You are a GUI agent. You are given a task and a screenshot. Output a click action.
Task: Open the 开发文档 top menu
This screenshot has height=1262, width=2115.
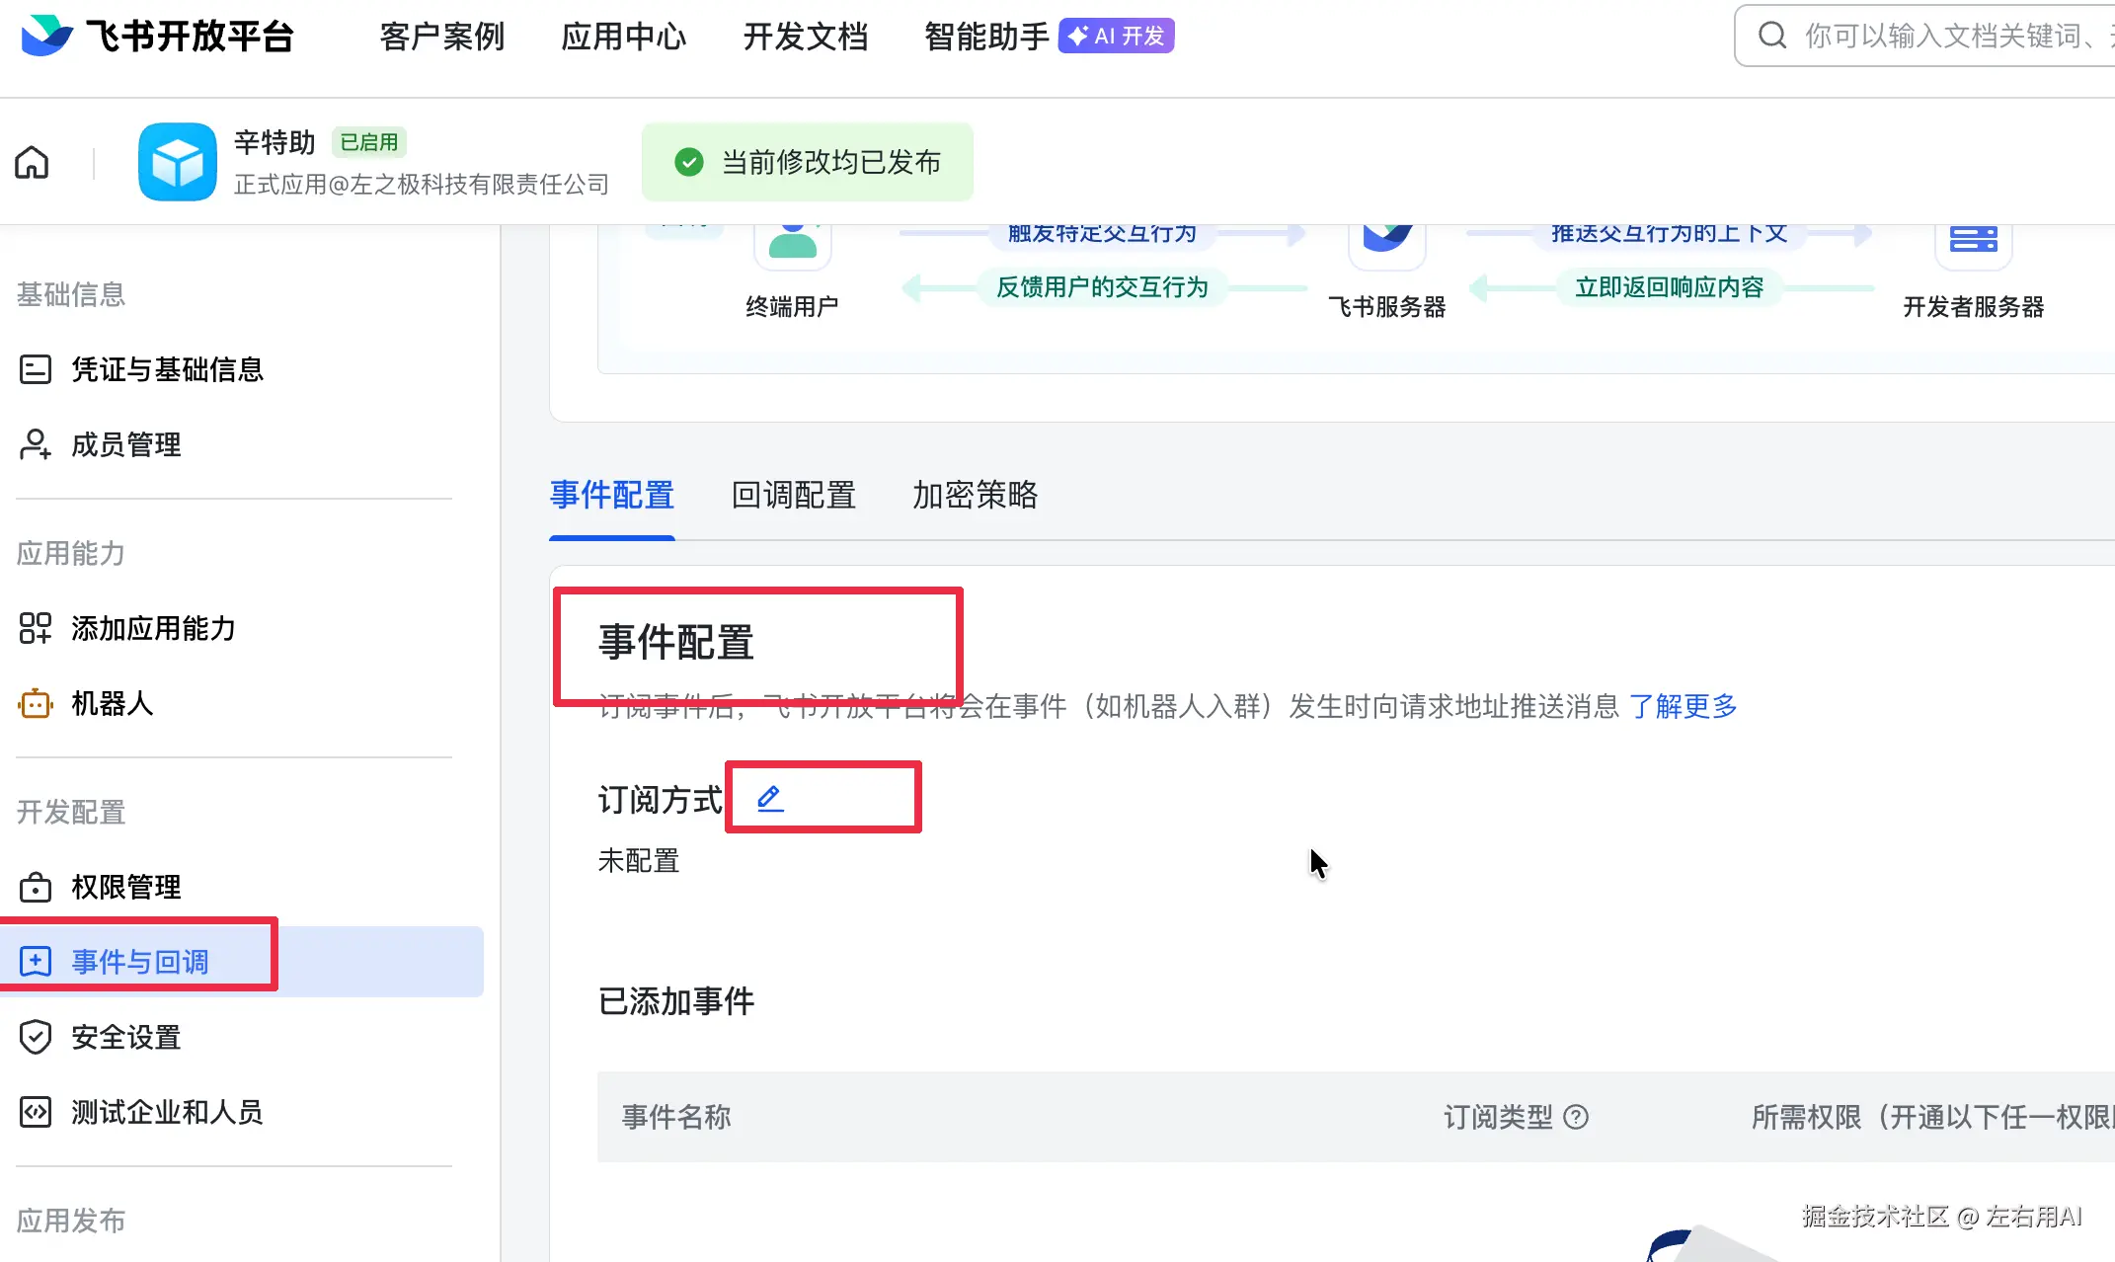pyautogui.click(x=805, y=37)
